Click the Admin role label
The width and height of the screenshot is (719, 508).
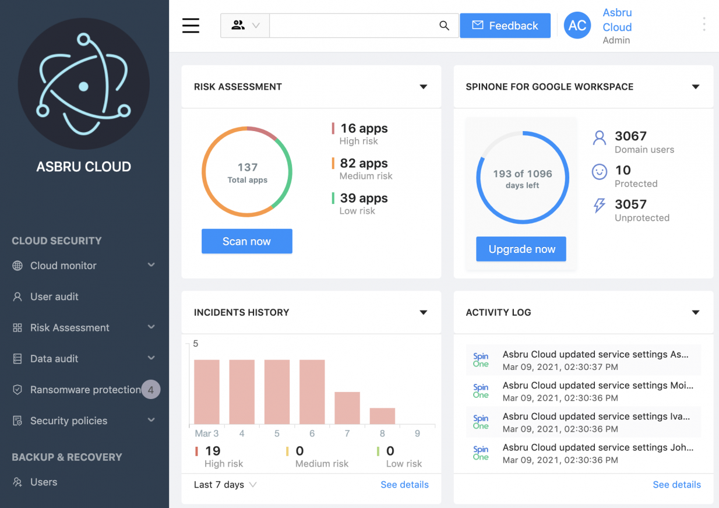616,40
